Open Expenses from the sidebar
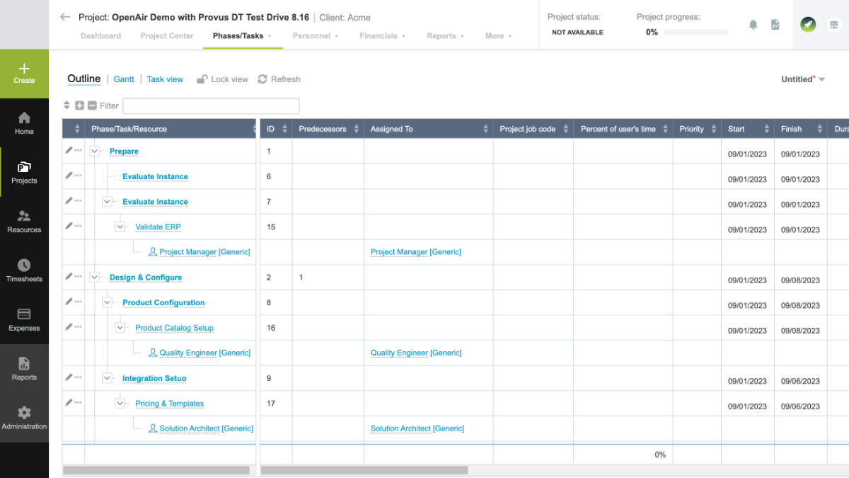Image resolution: width=849 pixels, height=478 pixels. [24, 319]
